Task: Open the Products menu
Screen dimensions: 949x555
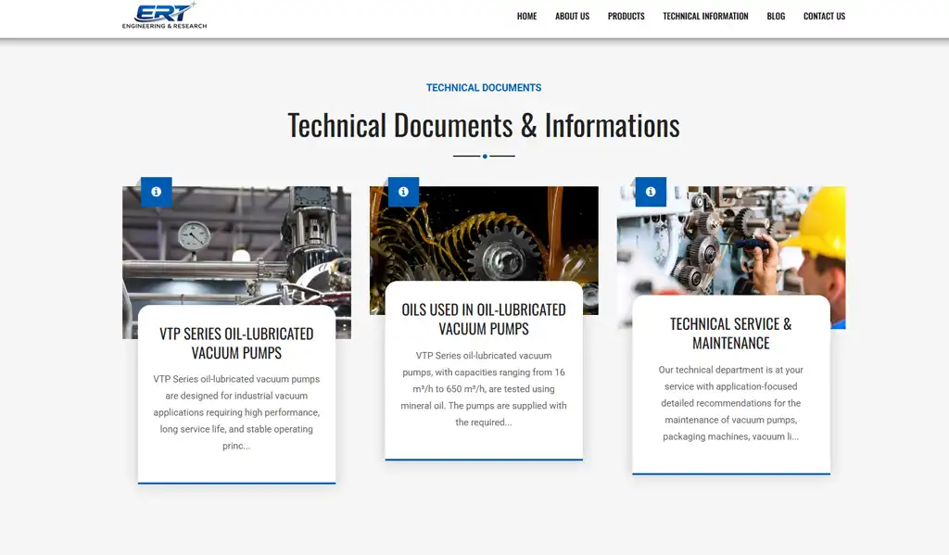Action: pos(626,17)
